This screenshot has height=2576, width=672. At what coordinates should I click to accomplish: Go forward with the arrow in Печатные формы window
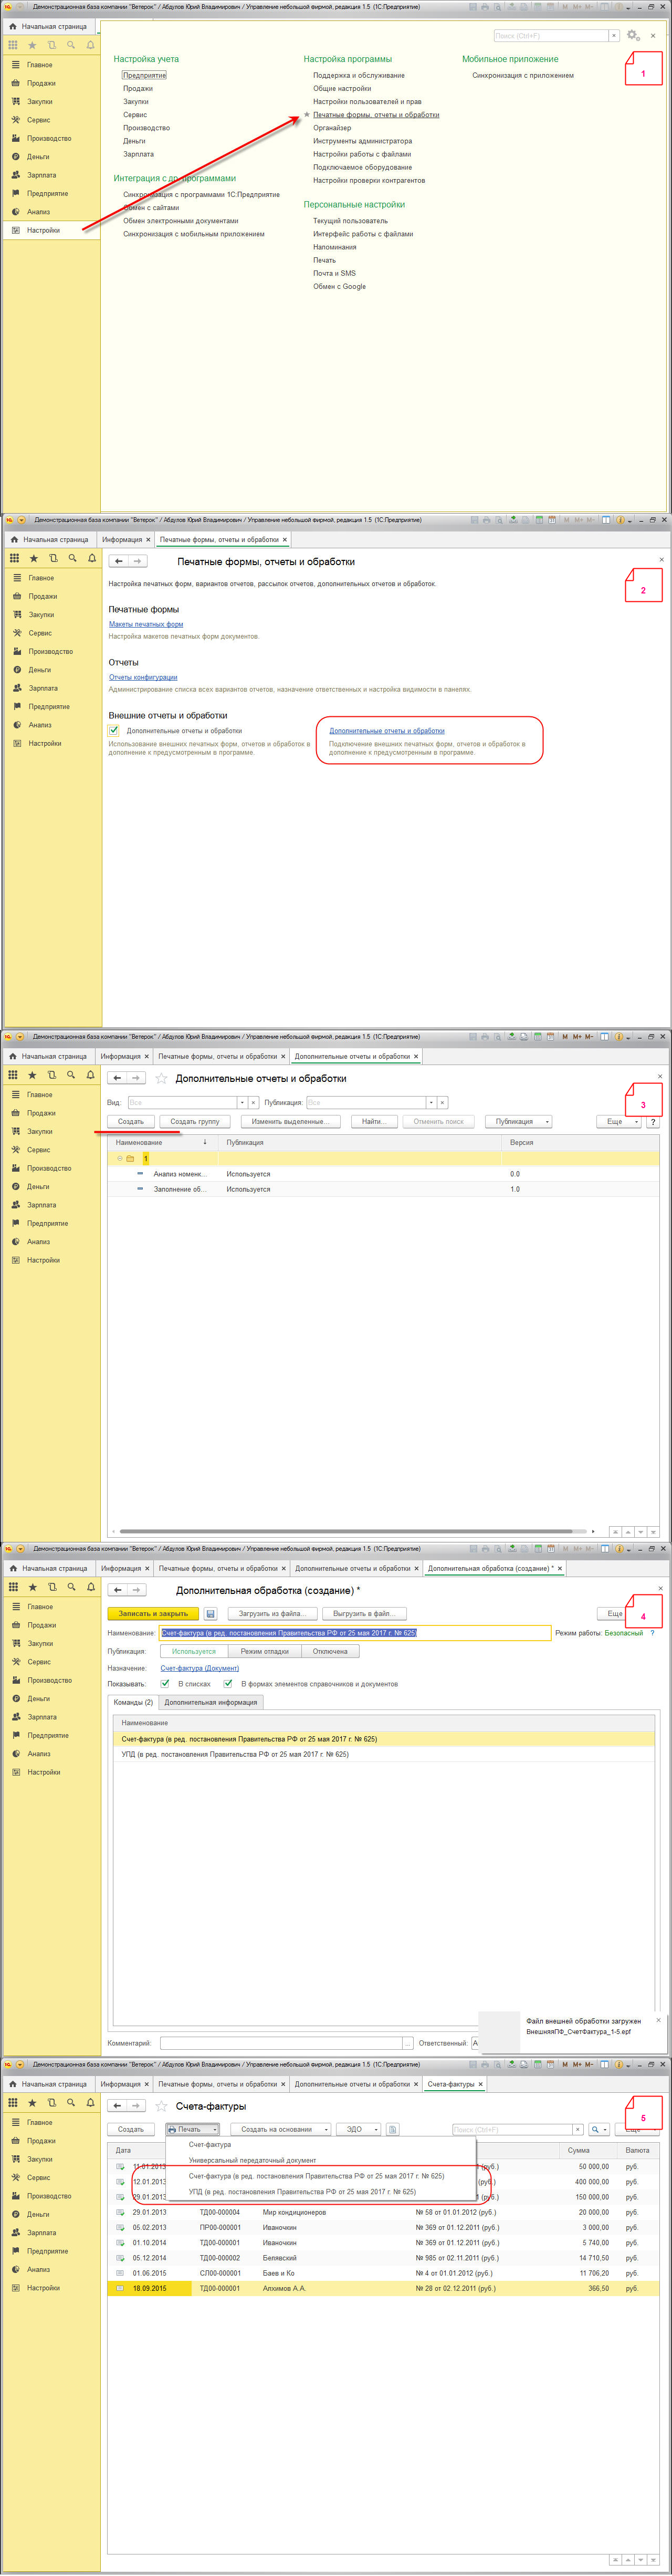point(138,561)
